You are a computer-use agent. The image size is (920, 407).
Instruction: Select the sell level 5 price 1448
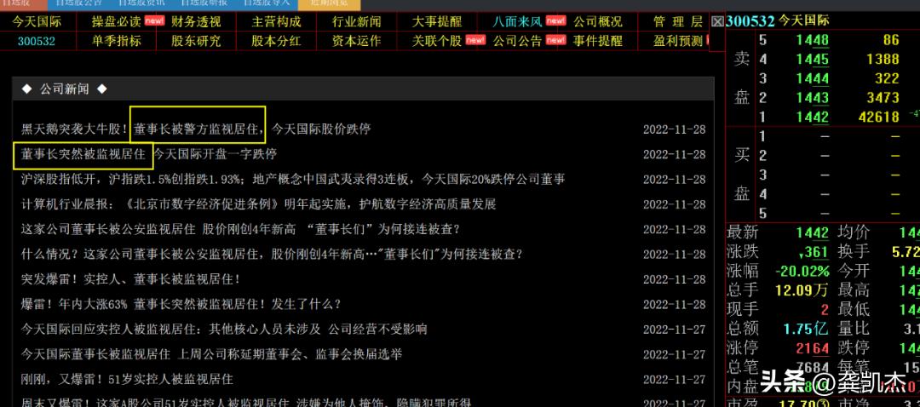(813, 41)
